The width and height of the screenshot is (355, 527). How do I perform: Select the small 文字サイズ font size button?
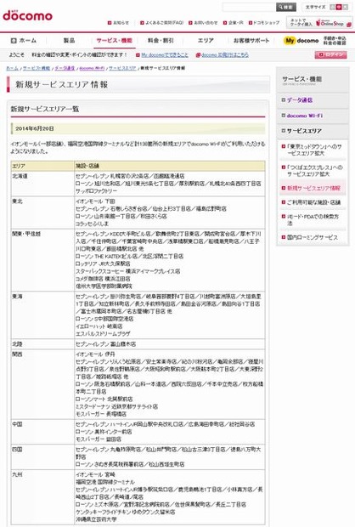coord(333,7)
